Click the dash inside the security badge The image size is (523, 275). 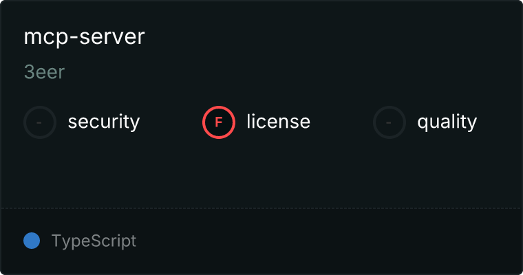point(39,122)
